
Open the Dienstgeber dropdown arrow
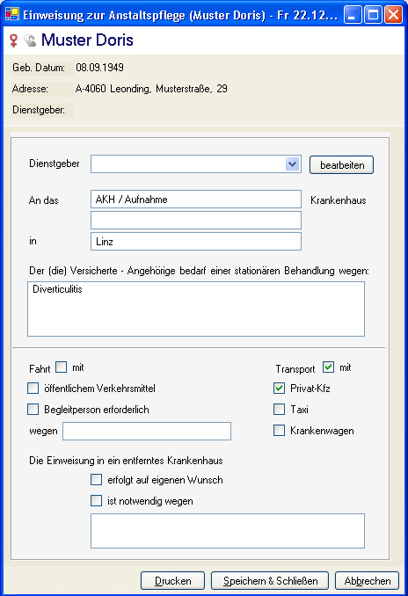click(292, 164)
